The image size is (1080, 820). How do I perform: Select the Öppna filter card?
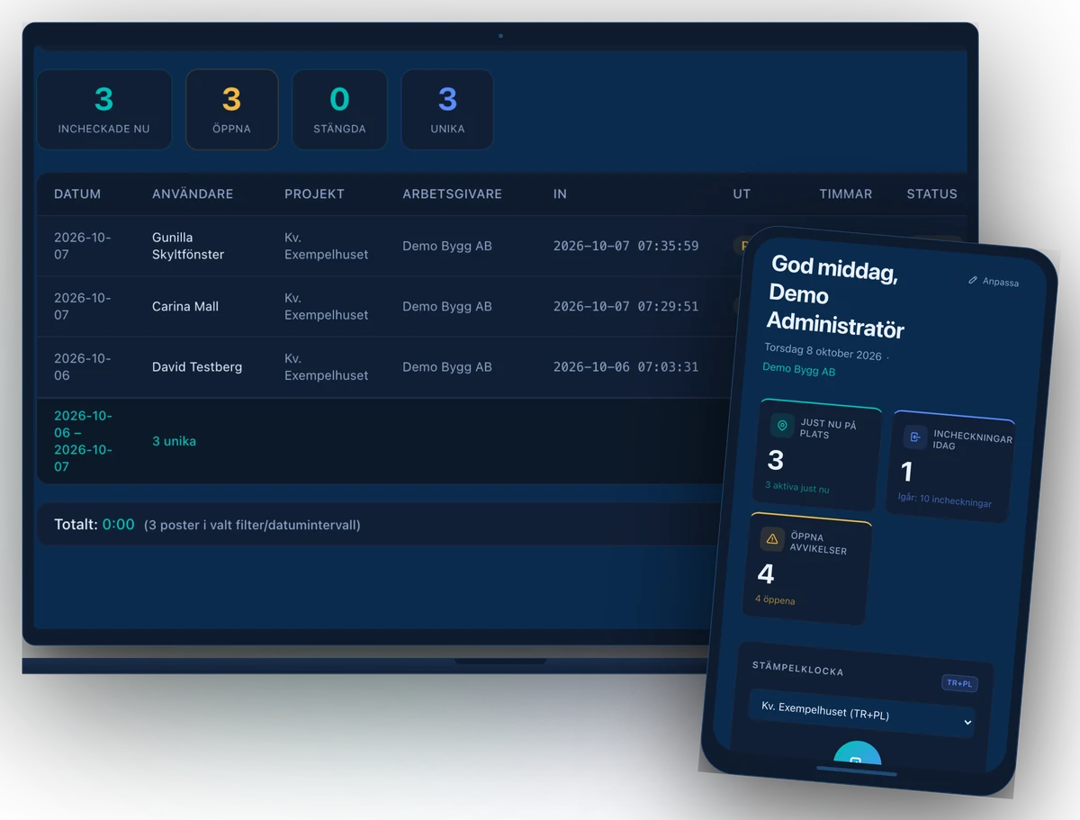232,110
